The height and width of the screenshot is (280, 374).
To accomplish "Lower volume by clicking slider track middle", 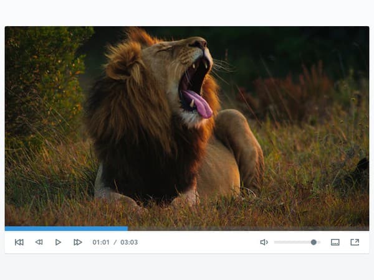I will [x=293, y=242].
